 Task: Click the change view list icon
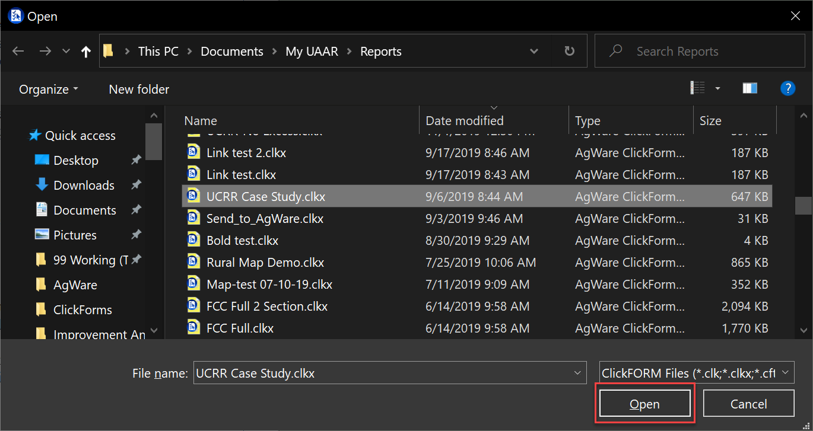point(698,89)
